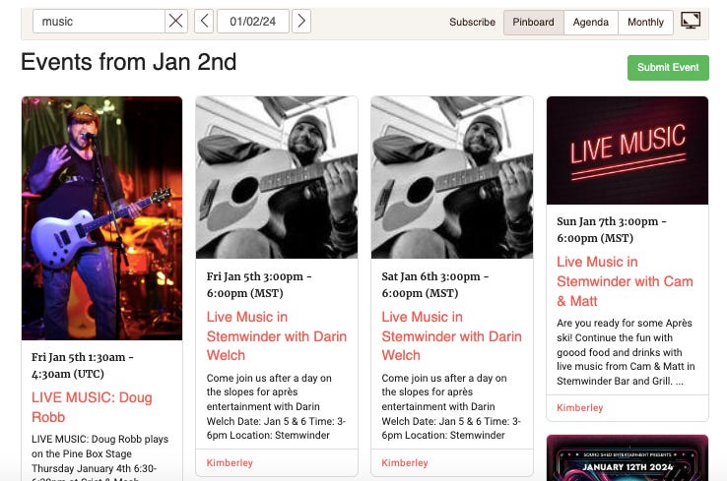Open Friday Jan 5th Darin Welch event title
Viewport: 727px width, 481px height.
277,336
